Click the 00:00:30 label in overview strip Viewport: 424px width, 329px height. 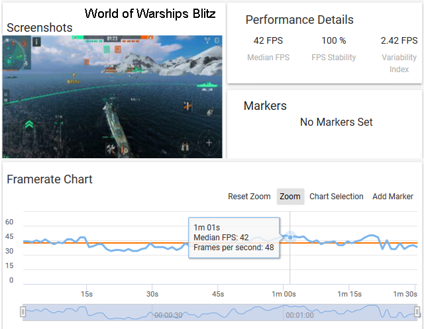click(x=168, y=315)
